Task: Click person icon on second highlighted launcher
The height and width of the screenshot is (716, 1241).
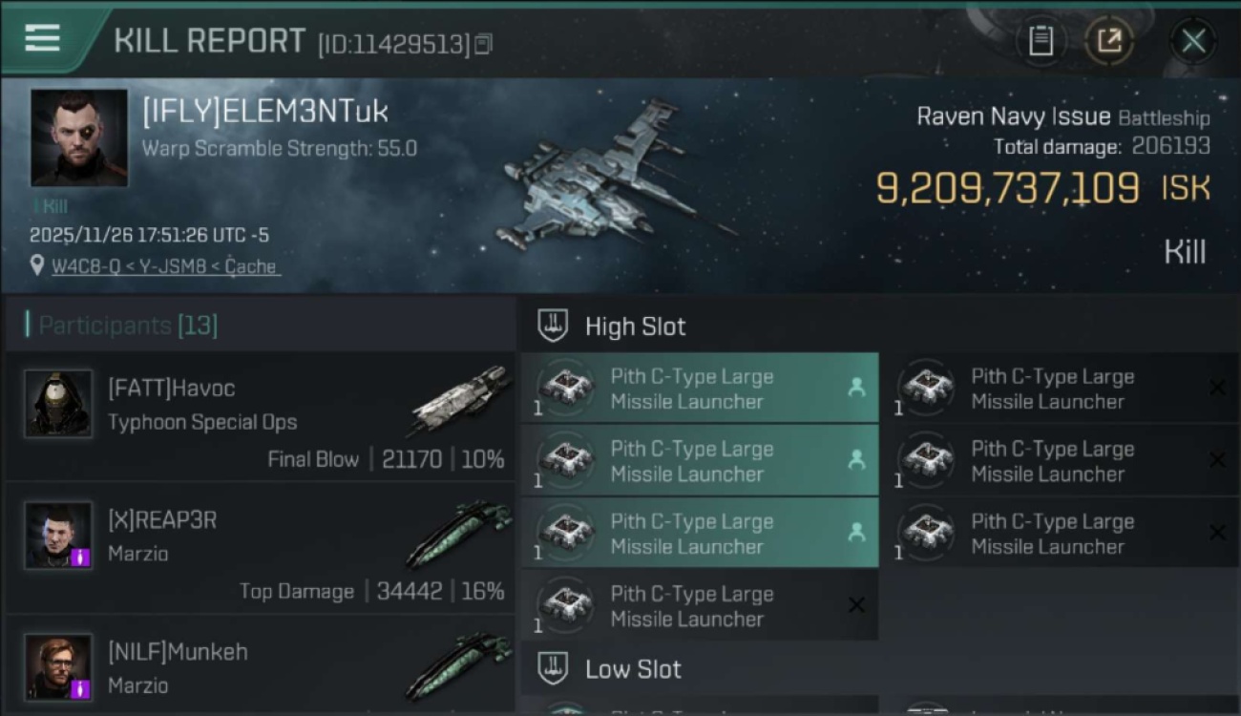Action: 856,460
